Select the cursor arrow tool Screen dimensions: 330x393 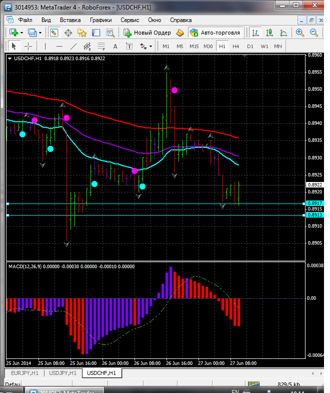(14, 46)
